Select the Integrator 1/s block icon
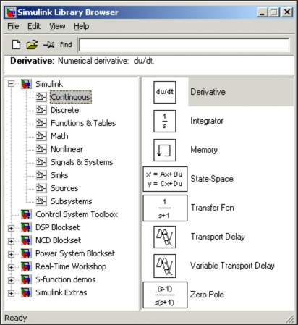Image resolution: width=298 pixels, height=325 pixels. coord(165,121)
